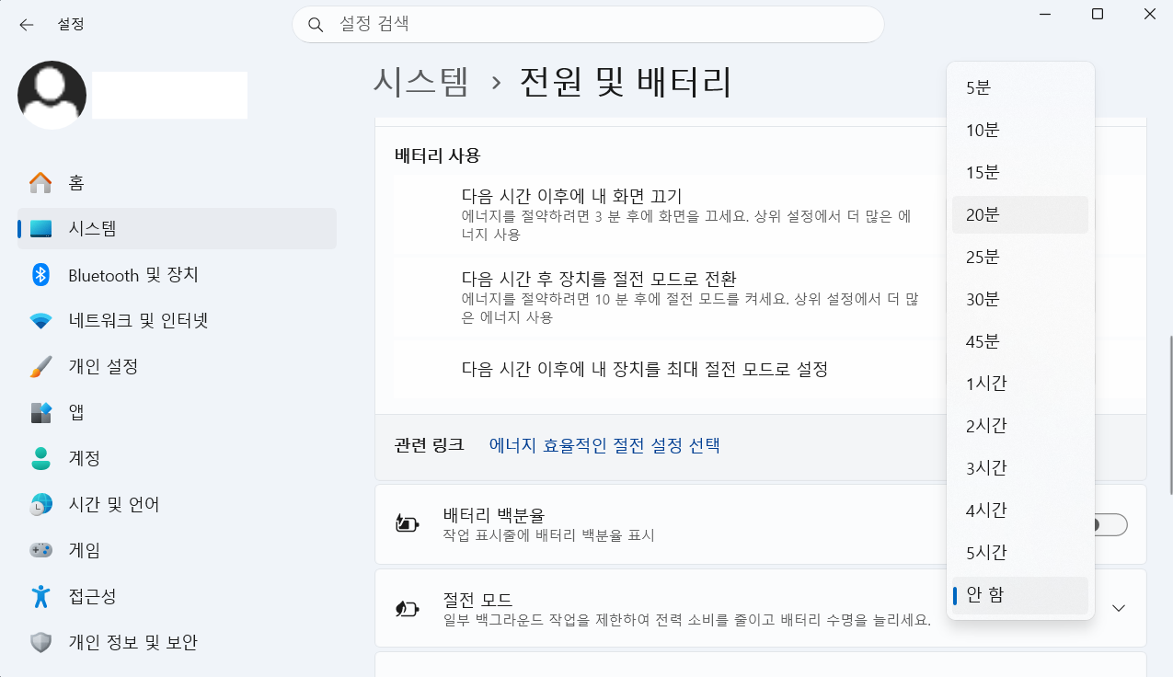Go to 네트워크 및 인터넷 settings
This screenshot has width=1173, height=677.
click(177, 321)
